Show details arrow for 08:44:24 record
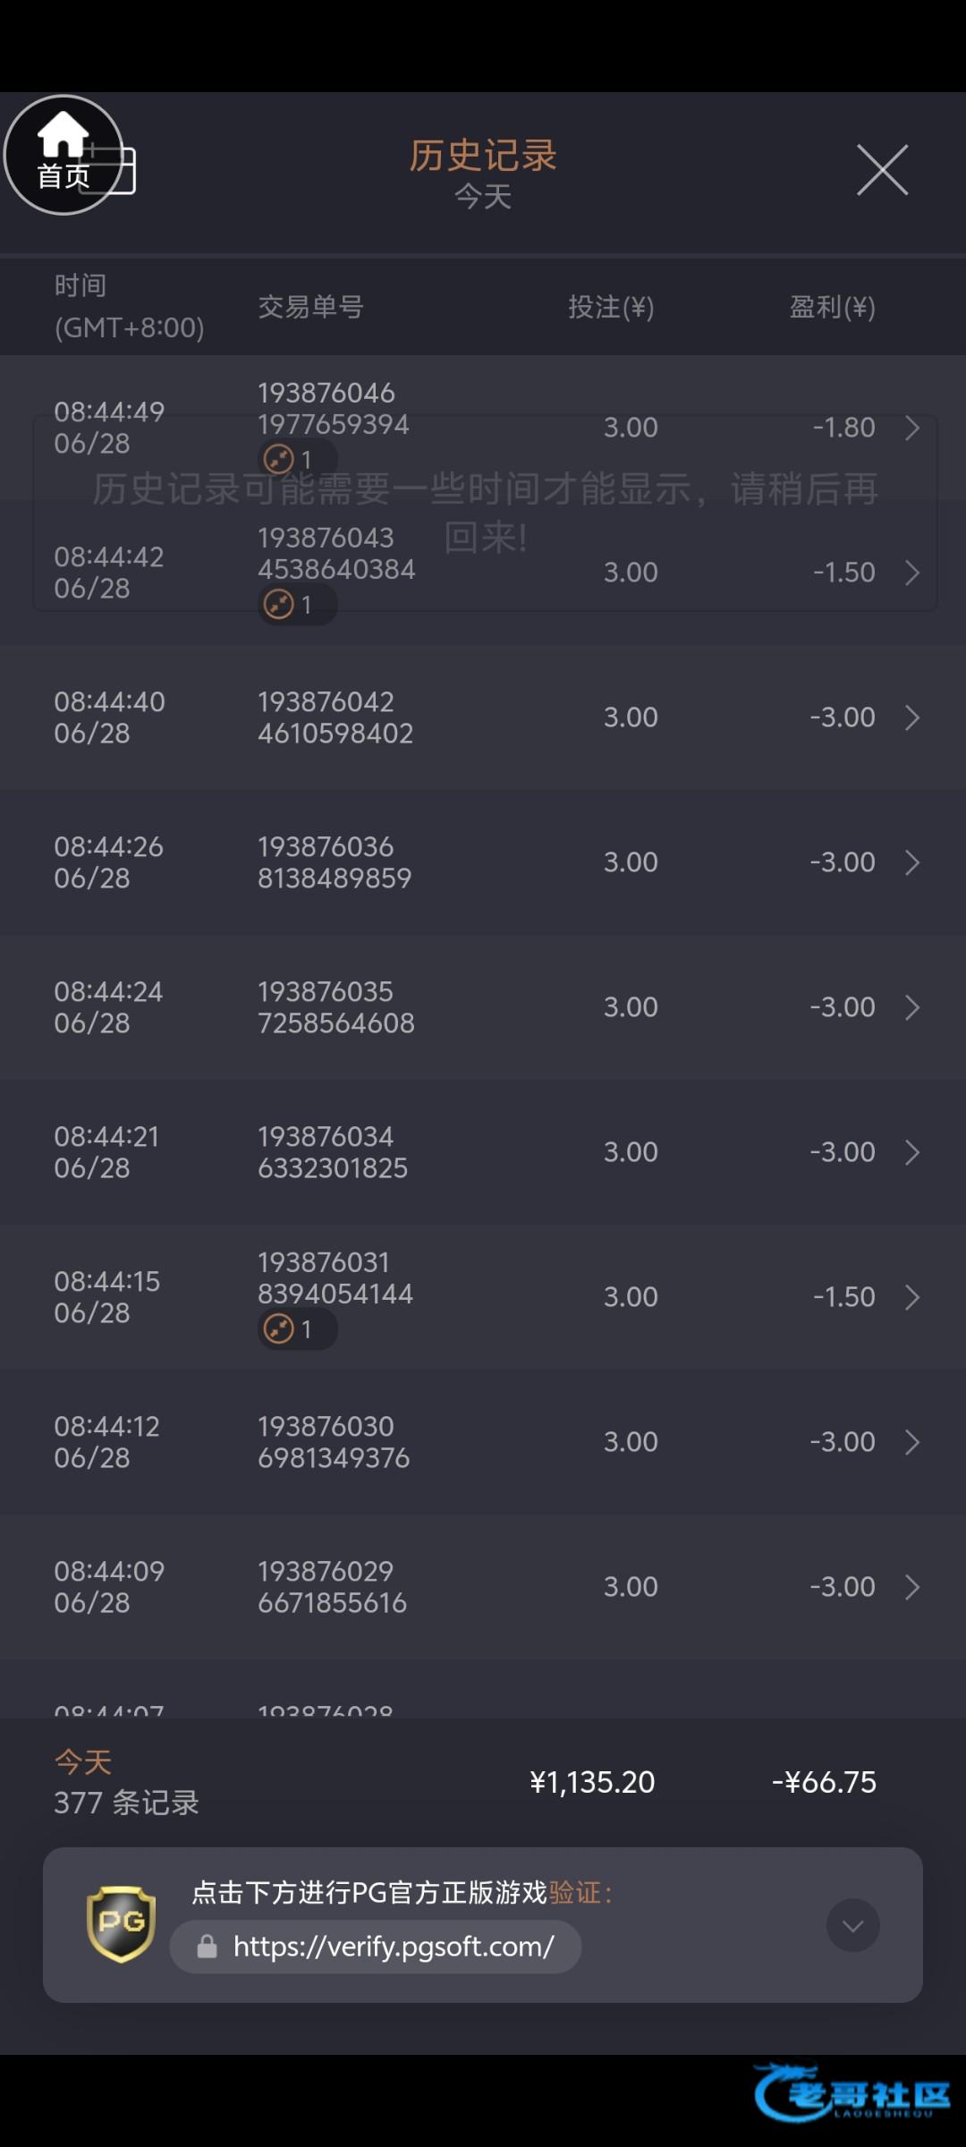The height and width of the screenshot is (2147, 966). pyautogui.click(x=911, y=1007)
